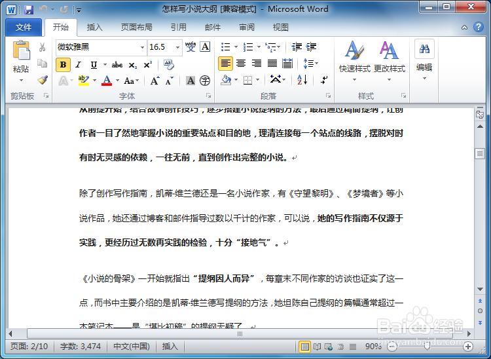Toggle Align Left paragraph alignment
Image resolution: width=491 pixels, height=359 pixels.
pos(225,64)
